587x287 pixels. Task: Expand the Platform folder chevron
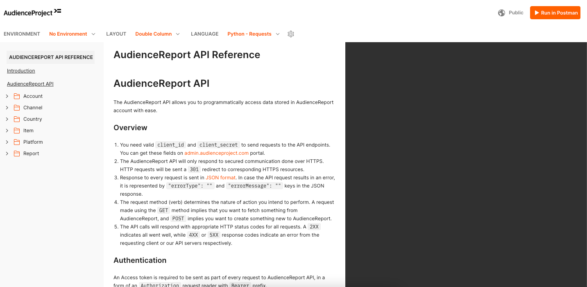coord(7,142)
